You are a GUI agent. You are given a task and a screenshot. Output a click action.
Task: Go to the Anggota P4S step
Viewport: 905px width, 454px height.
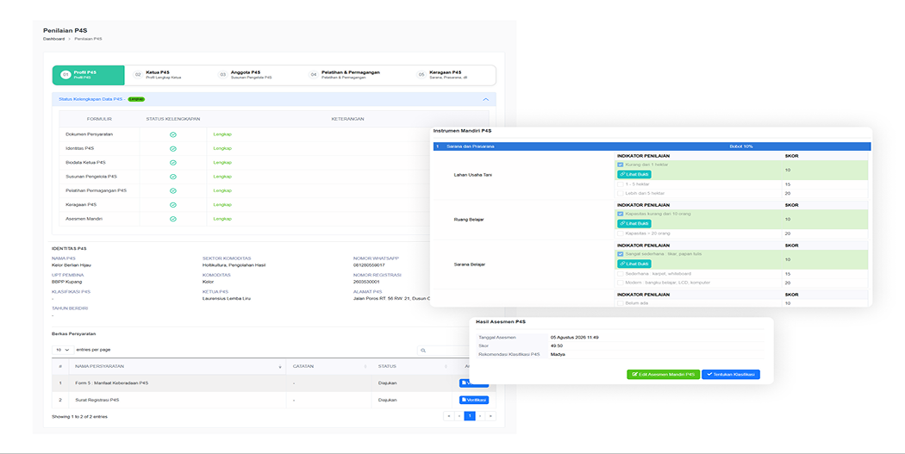[246, 75]
